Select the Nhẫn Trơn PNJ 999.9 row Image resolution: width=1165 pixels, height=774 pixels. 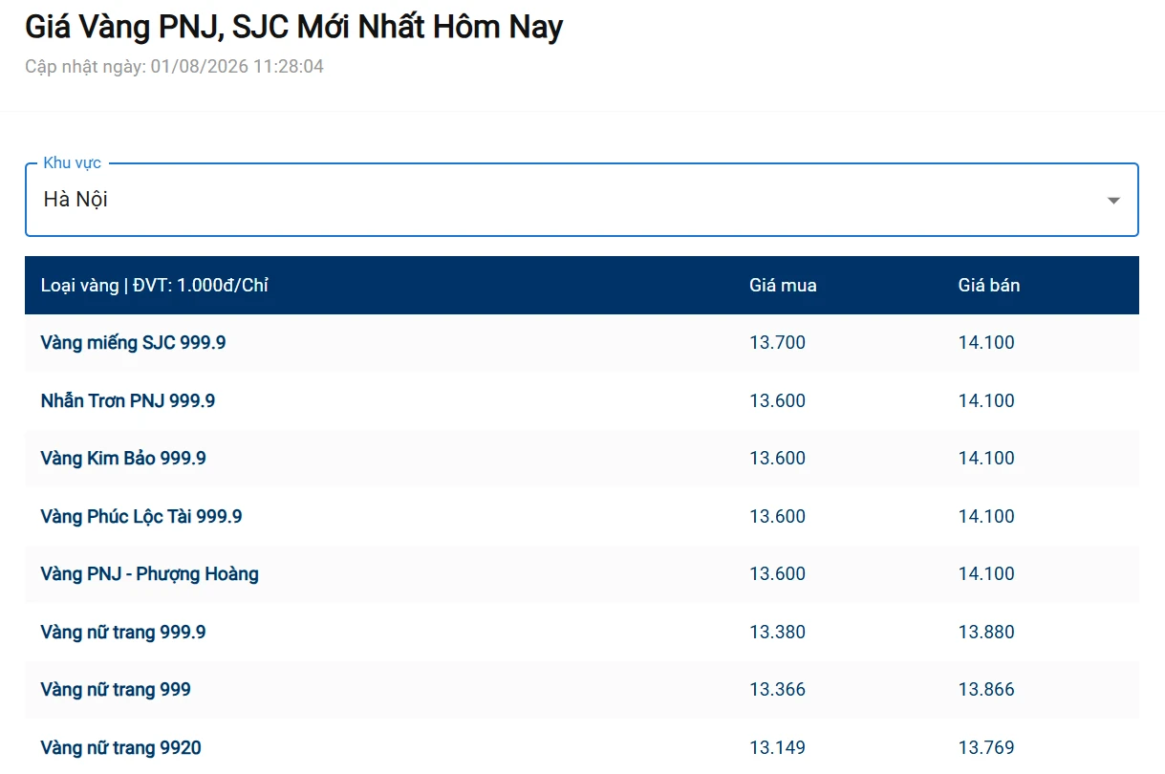(581, 400)
